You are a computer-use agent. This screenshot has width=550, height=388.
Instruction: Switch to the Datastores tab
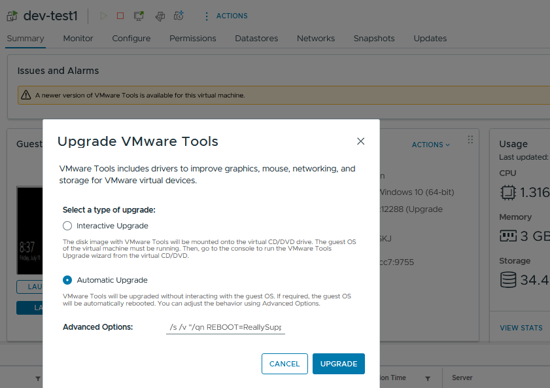pyautogui.click(x=256, y=38)
